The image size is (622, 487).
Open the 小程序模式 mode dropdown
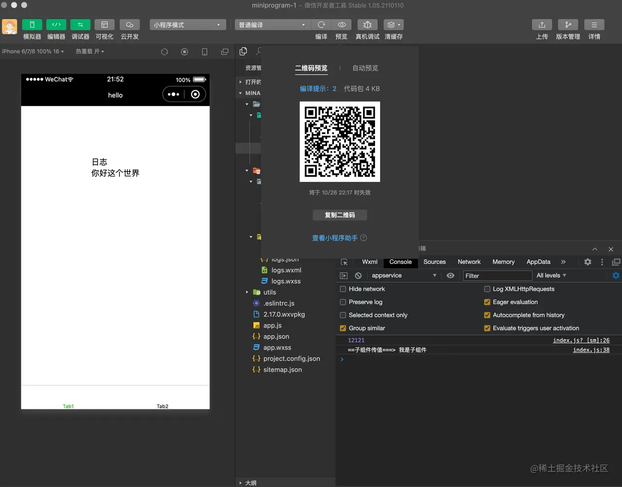click(188, 25)
